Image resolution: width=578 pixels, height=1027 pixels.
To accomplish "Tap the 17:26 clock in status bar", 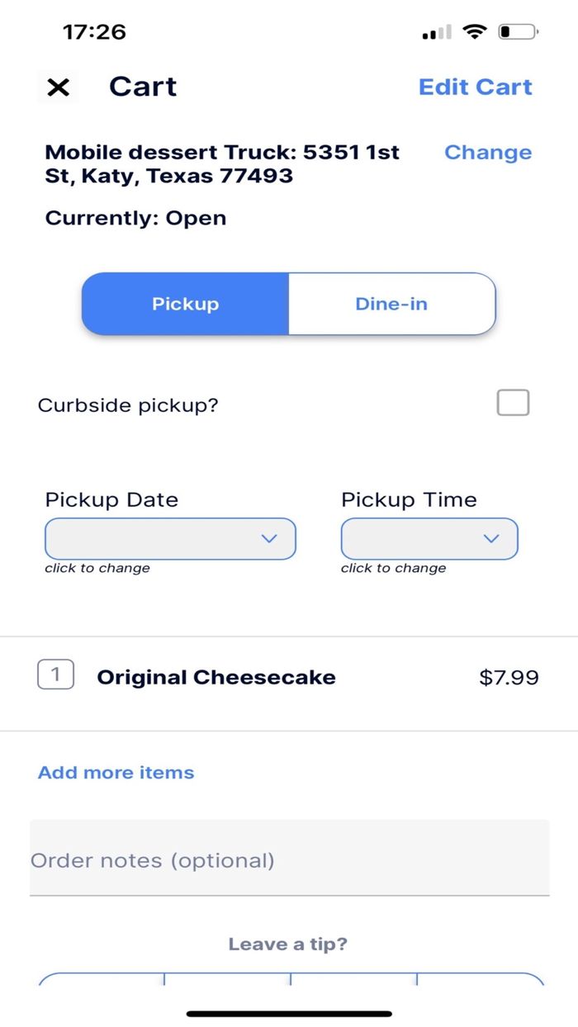I will (x=94, y=32).
